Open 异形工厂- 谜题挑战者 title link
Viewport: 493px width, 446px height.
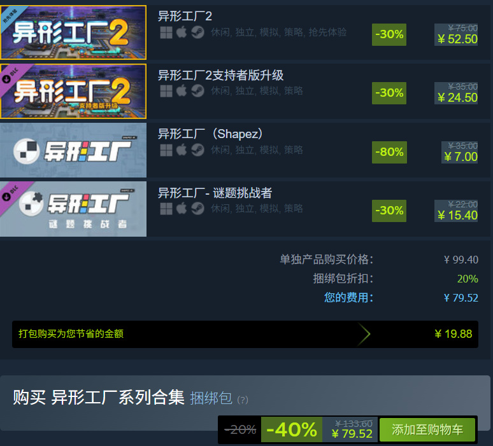tap(215, 193)
